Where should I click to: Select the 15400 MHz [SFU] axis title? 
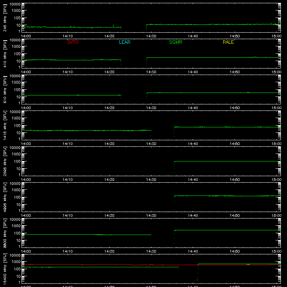tap(5, 269)
